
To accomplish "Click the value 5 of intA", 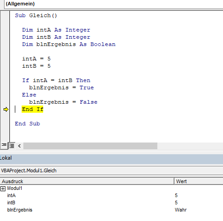I will point(176,195).
